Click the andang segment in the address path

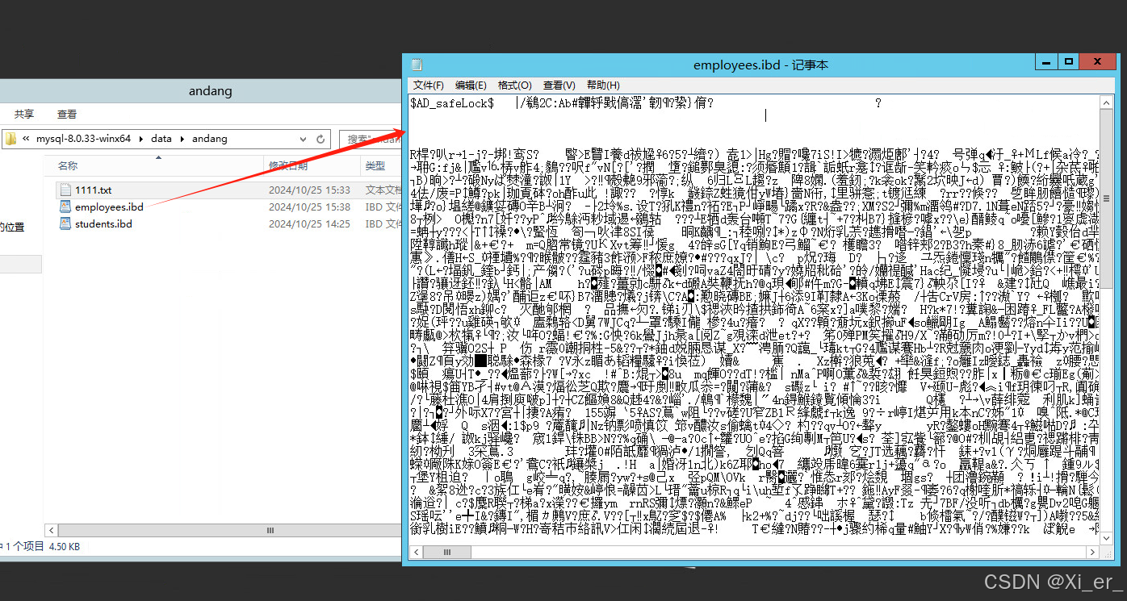[210, 139]
